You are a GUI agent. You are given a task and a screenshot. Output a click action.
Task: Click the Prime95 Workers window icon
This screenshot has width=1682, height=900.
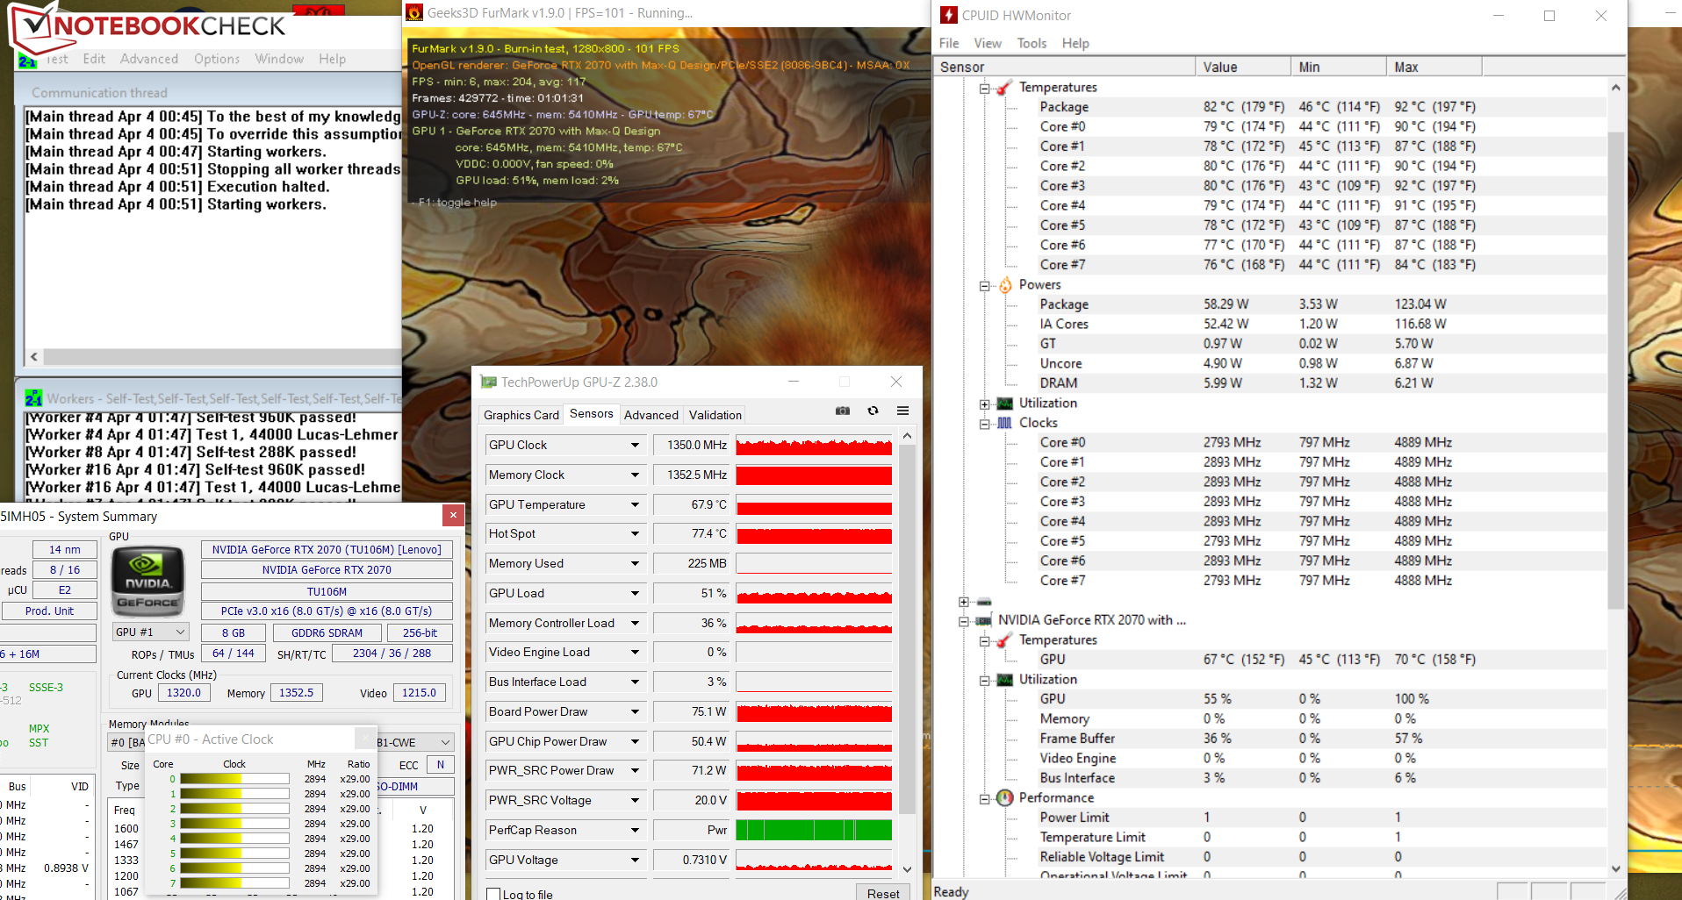[x=33, y=398]
